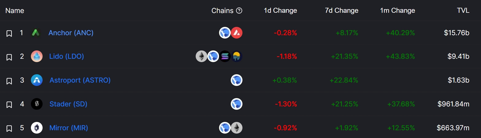Toggle bookmark for Lido (LDO)
This screenshot has height=138, width=481.
pyautogui.click(x=9, y=57)
